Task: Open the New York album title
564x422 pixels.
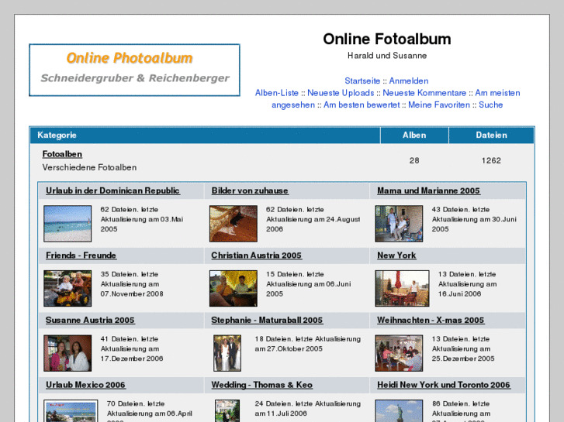Action: tap(396, 256)
